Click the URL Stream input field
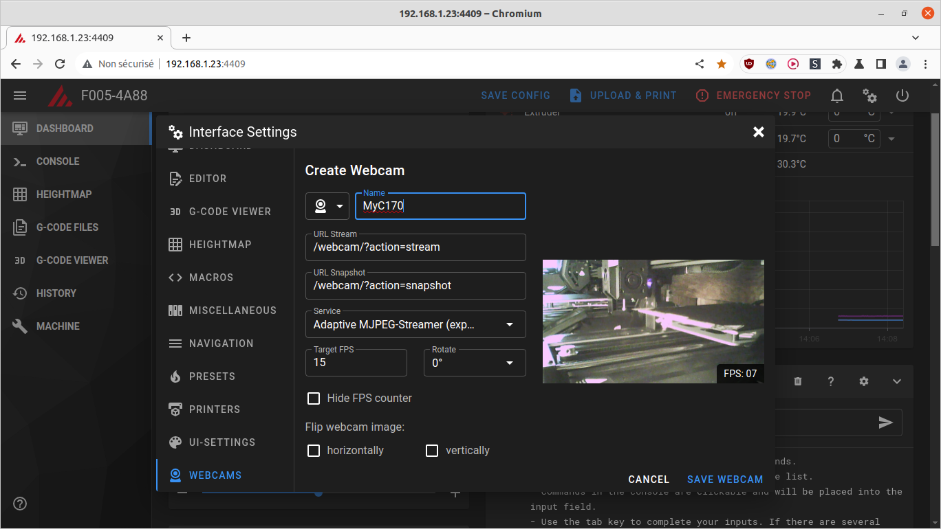The width and height of the screenshot is (941, 529). point(415,247)
